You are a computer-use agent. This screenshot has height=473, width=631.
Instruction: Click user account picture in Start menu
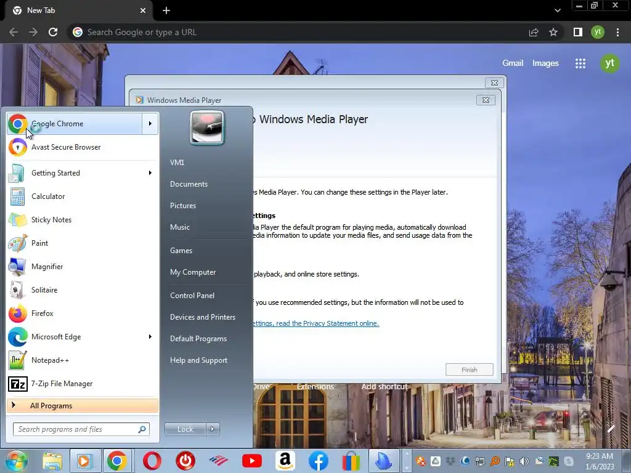[207, 127]
